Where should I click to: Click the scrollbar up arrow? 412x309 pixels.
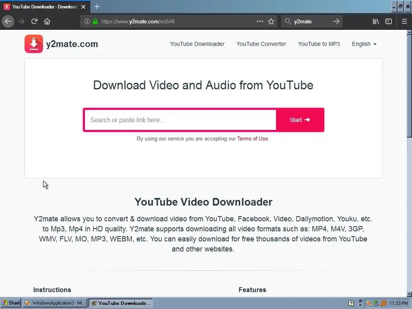(409, 32)
